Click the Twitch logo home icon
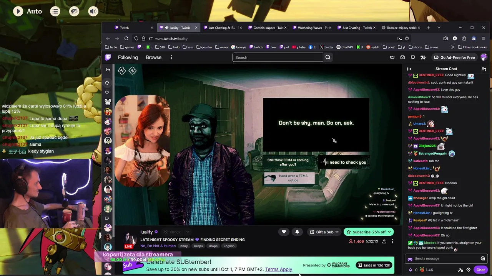 coord(108,58)
